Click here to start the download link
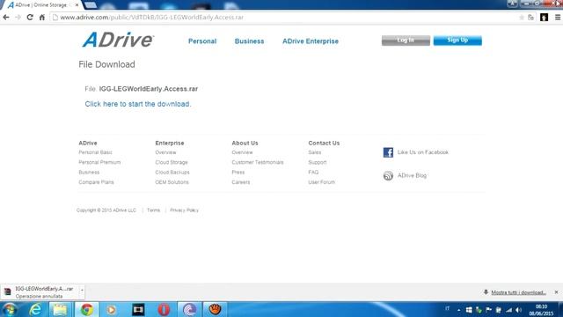The image size is (563, 317). click(x=138, y=104)
